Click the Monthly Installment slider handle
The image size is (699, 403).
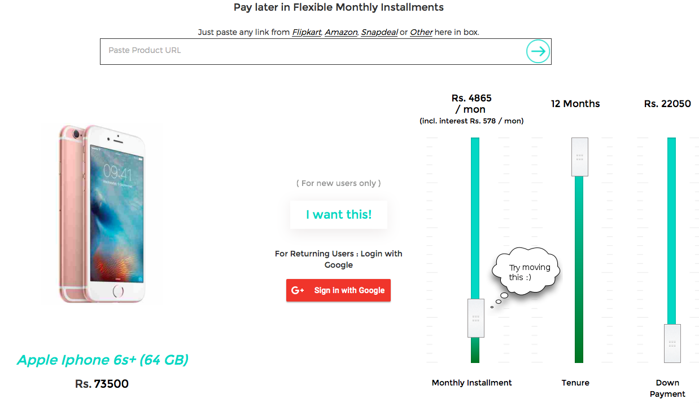coord(475,318)
